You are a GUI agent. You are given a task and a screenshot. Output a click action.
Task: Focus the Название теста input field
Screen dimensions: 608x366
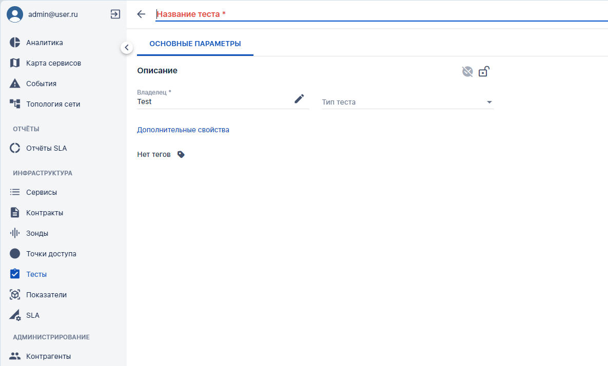coord(382,14)
